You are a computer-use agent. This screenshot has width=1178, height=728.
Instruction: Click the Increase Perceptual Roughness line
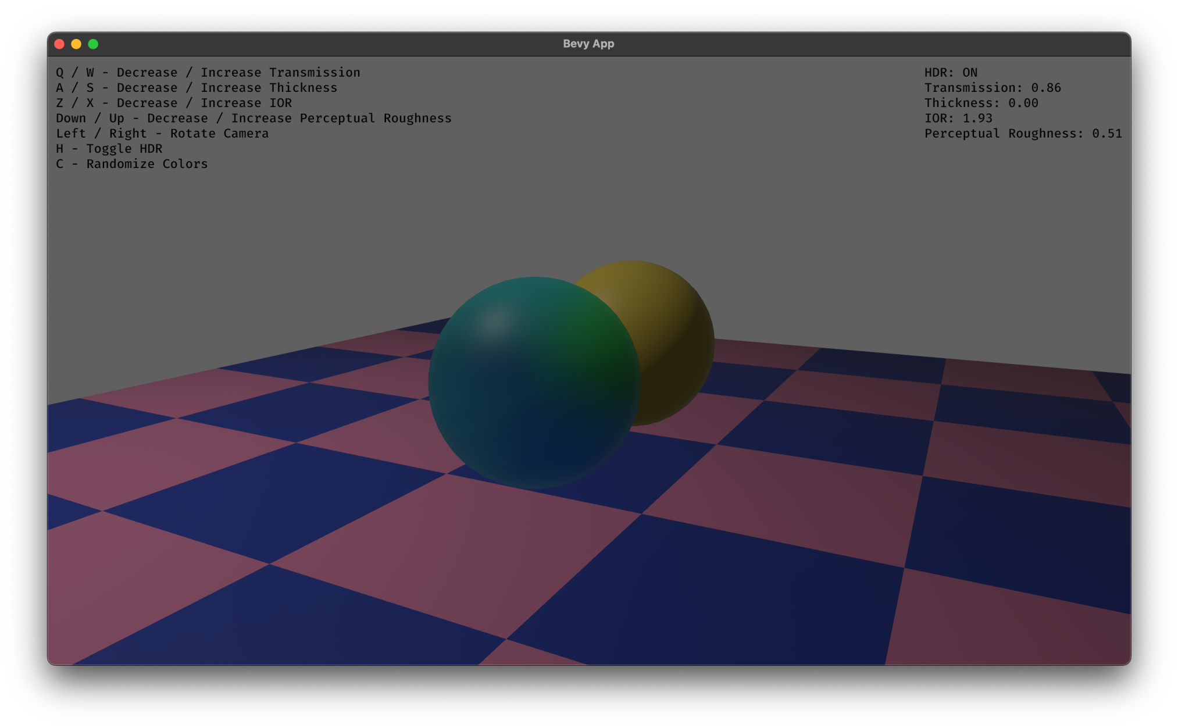coord(254,119)
